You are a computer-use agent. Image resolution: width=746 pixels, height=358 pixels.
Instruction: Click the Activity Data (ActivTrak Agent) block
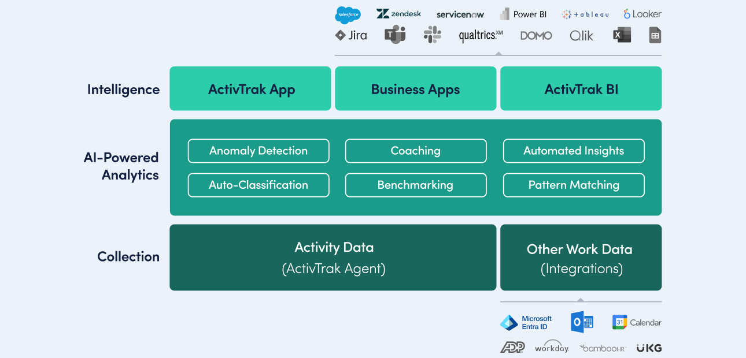coord(333,258)
